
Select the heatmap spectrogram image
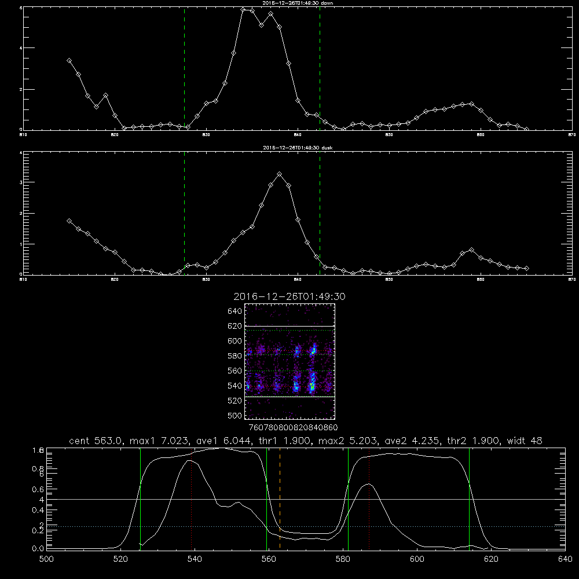click(289, 361)
